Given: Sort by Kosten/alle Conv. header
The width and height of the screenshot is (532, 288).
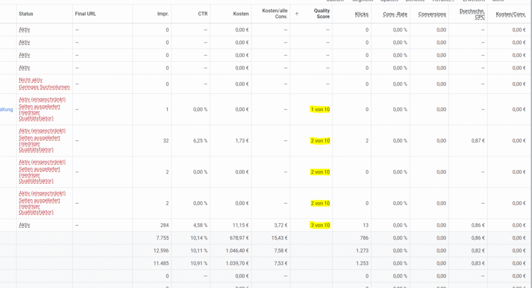Looking at the screenshot, I should point(275,13).
